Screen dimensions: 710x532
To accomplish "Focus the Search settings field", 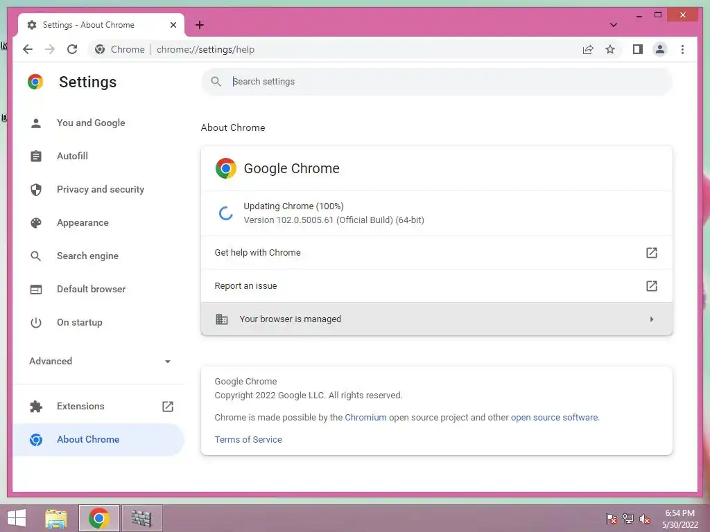I will click(437, 82).
